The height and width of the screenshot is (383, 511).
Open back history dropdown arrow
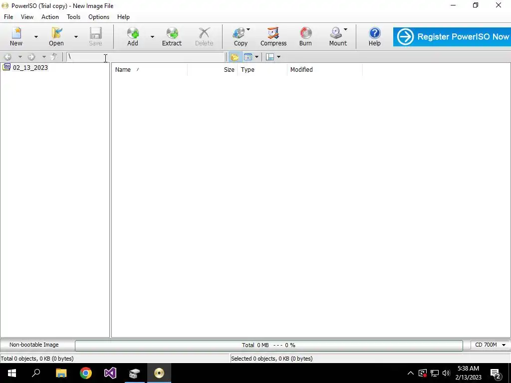click(20, 57)
